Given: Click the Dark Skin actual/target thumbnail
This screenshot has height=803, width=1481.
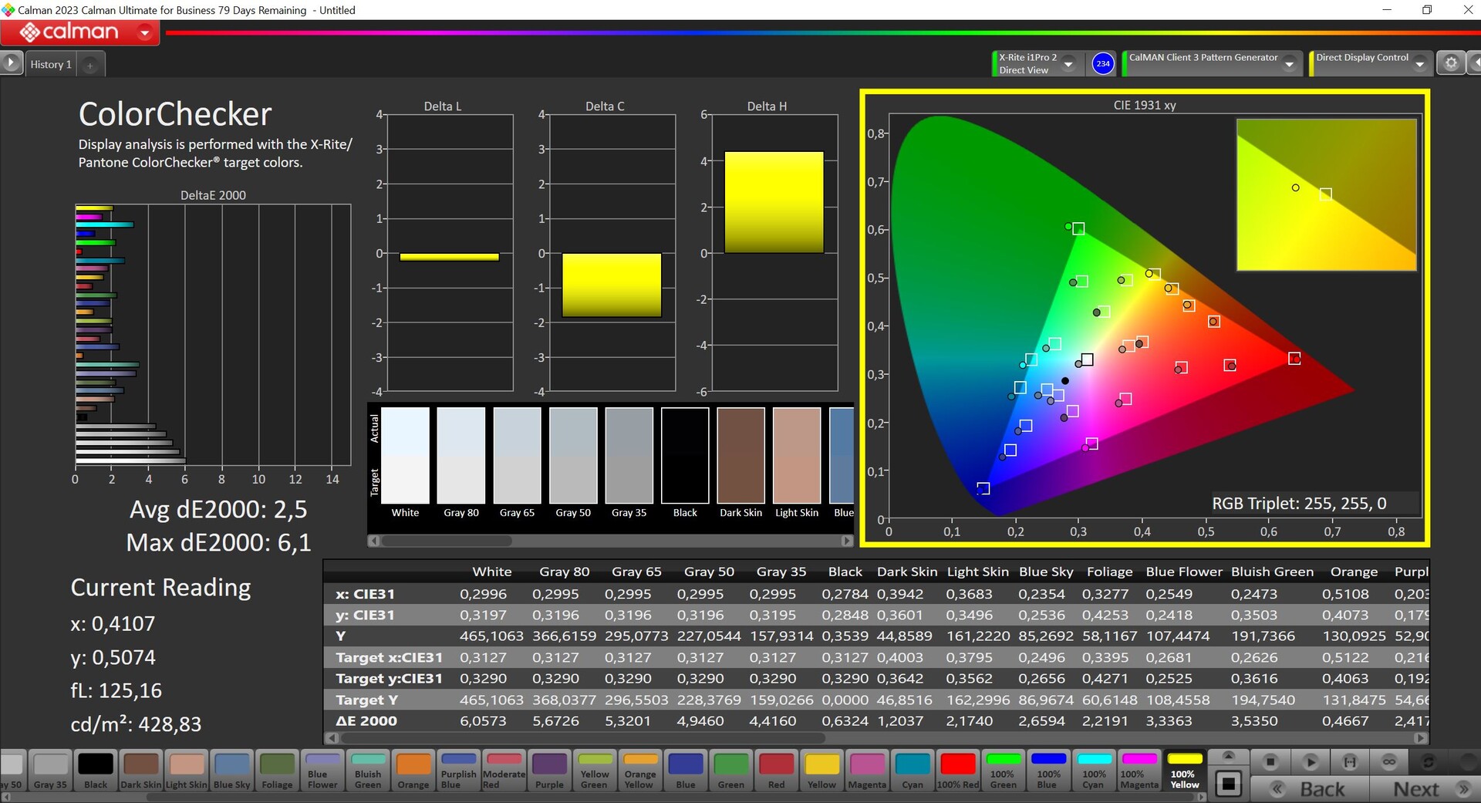Looking at the screenshot, I should (x=740, y=455).
